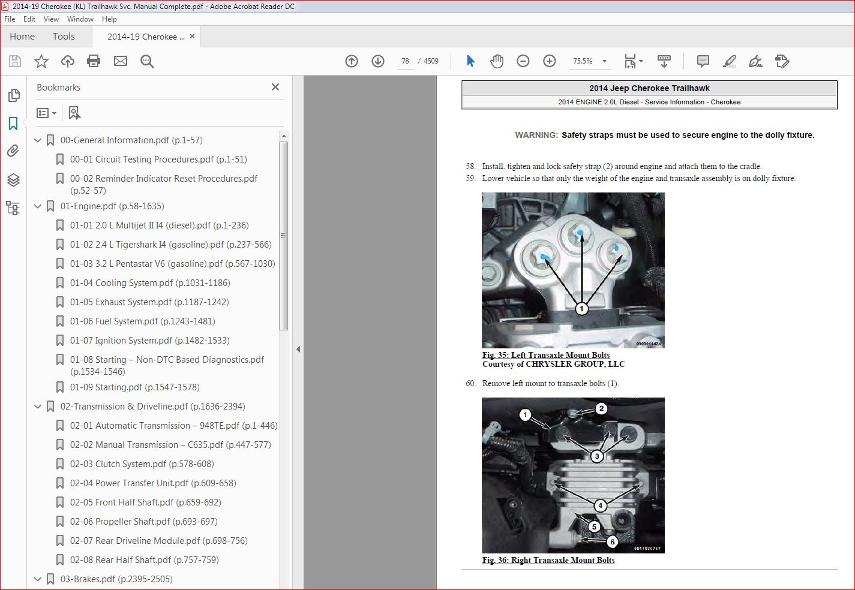Open Attachments paperclip panel icon

(x=13, y=151)
